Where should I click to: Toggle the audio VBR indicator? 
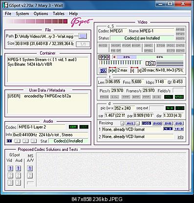84,127
